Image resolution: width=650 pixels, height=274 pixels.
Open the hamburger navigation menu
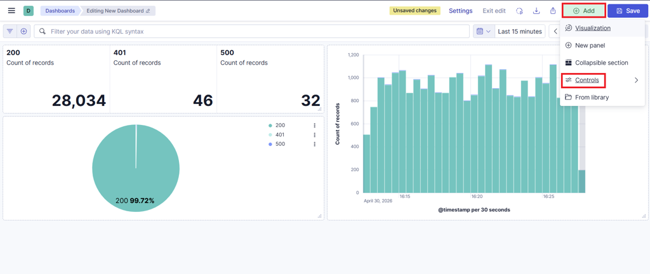pos(11,11)
